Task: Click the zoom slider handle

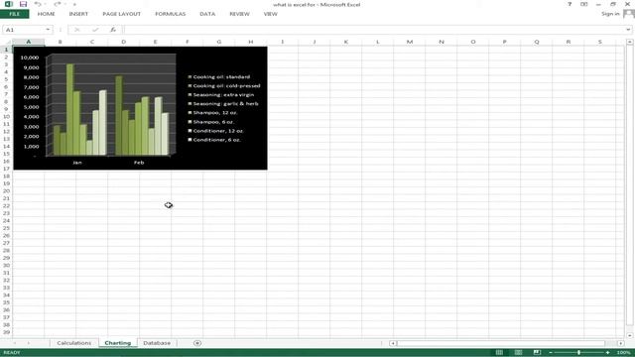Action: pos(578,353)
